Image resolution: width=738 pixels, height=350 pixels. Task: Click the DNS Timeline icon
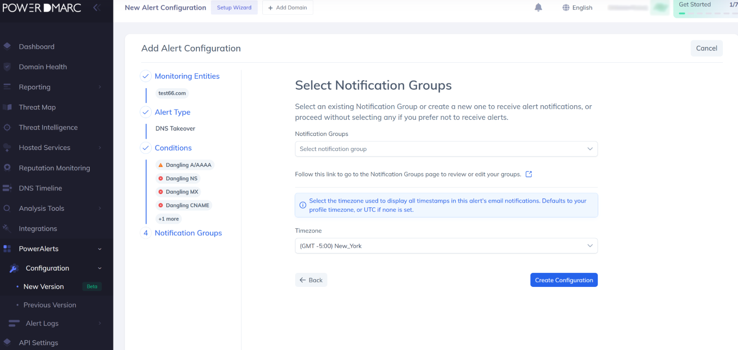7,188
